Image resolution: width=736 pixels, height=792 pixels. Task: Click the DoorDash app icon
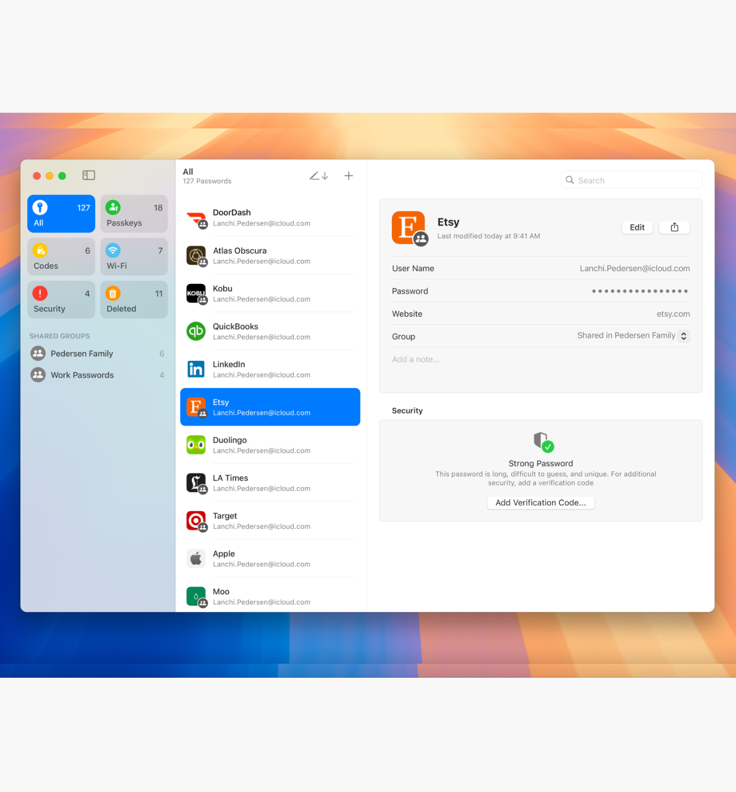tap(196, 218)
